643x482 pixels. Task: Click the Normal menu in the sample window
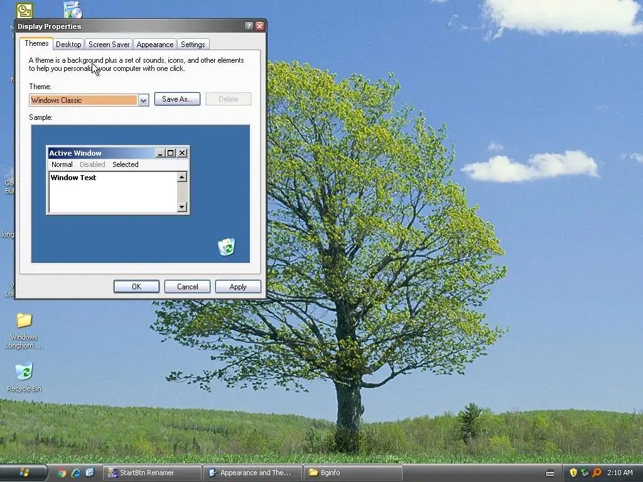click(62, 164)
